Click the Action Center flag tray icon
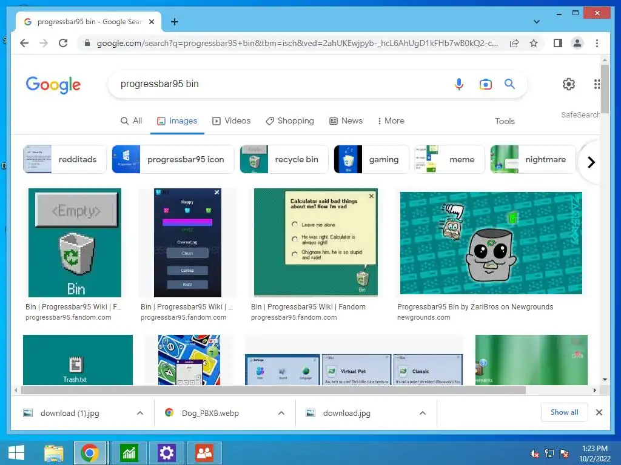Image resolution: width=621 pixels, height=465 pixels. coord(564,453)
